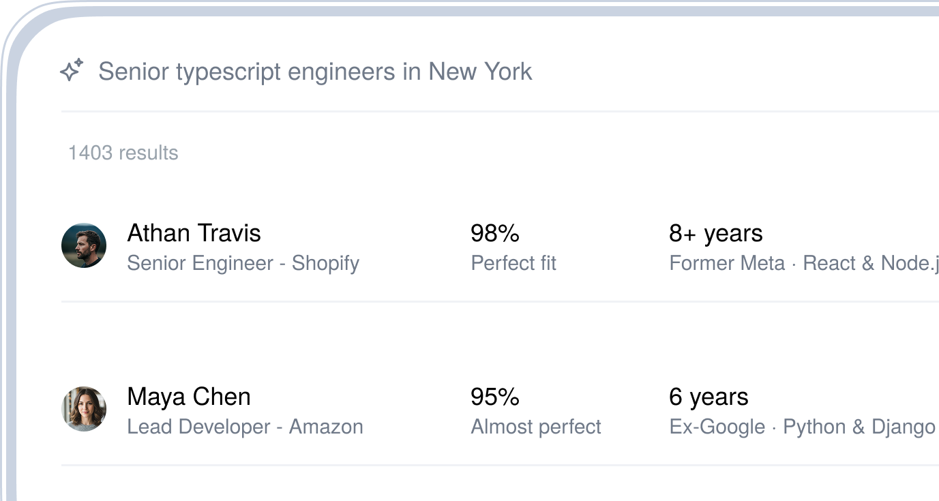The image size is (939, 501).
Task: Click Athan Travis profile photo
Action: tap(84, 245)
